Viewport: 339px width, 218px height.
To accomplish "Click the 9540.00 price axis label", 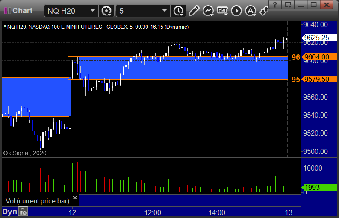I will pyautogui.click(x=315, y=115).
